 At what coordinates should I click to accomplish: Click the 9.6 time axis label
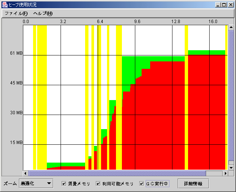[138, 22]
